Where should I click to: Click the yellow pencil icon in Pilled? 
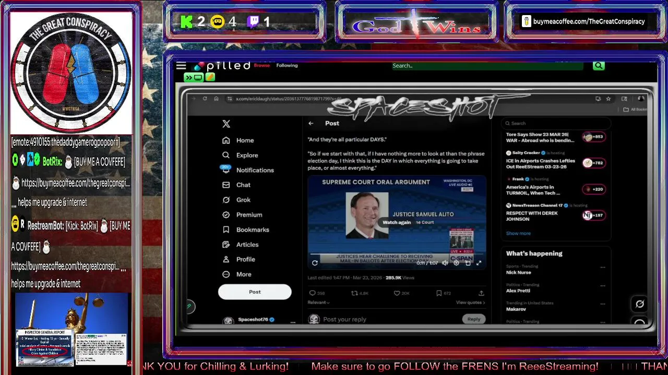tap(210, 77)
